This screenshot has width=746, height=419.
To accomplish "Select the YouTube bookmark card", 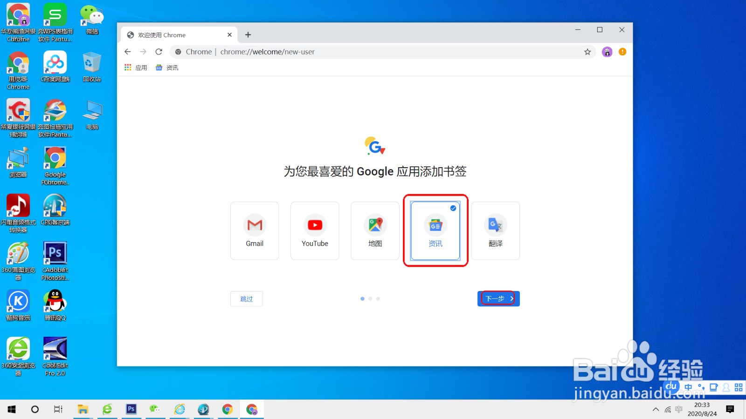I will tap(314, 230).
